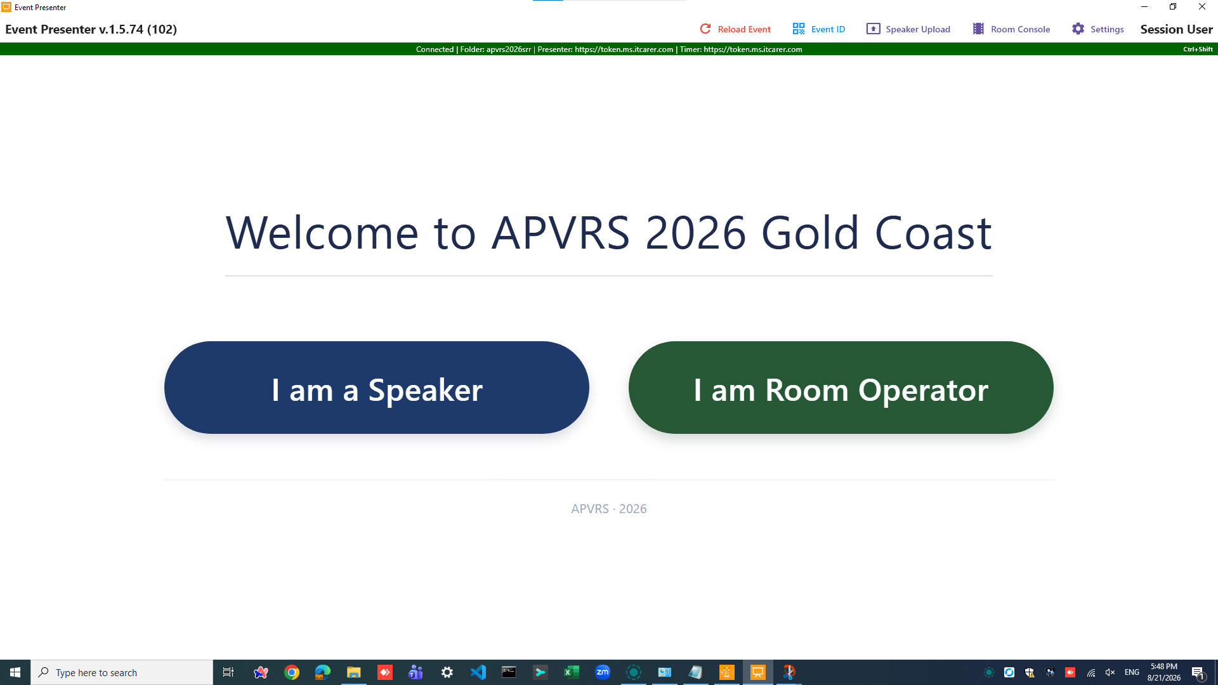This screenshot has width=1218, height=685.
Task: Open Visual Studio Code from the taskbar
Action: 478,672
